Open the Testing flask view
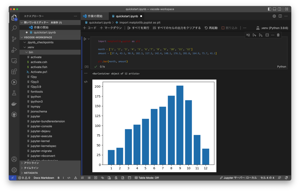The width and height of the screenshot is (300, 192). [x=14, y=93]
